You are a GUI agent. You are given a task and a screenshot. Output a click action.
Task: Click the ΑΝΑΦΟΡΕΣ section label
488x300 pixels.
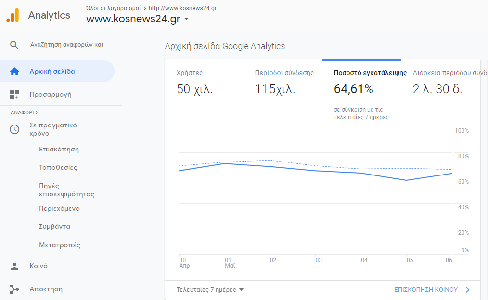point(24,112)
